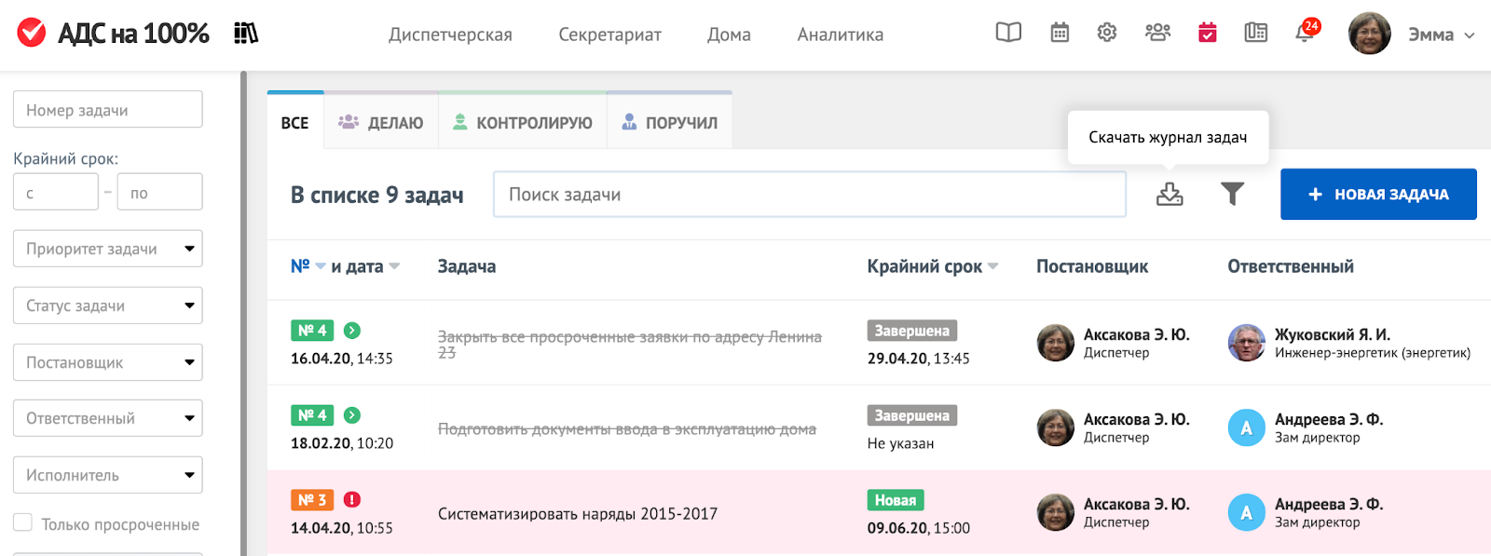Click red exclamation icon on task №3

[352, 500]
